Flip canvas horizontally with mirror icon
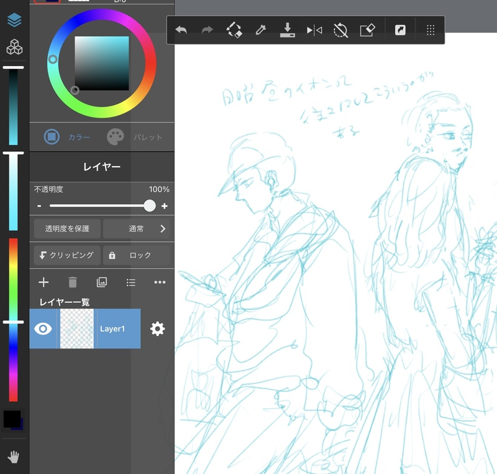This screenshot has height=474, width=497. [x=314, y=30]
